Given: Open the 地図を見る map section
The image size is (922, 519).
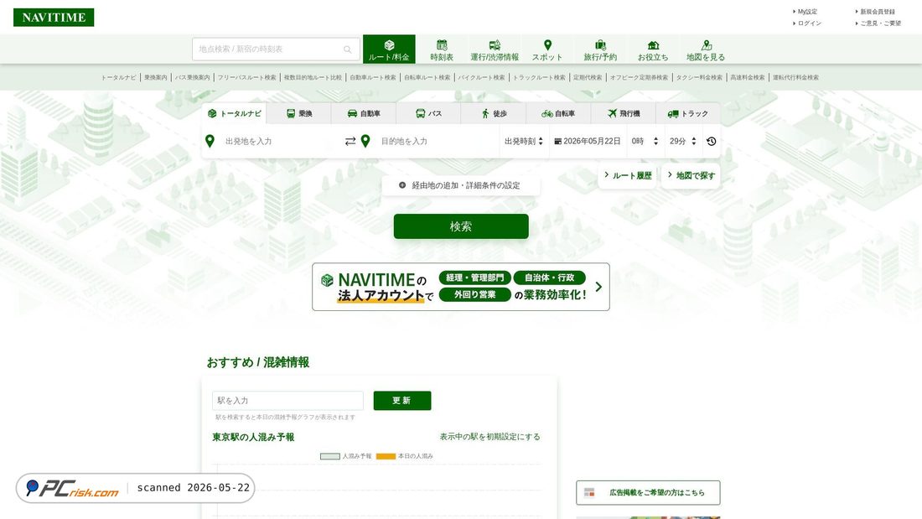Looking at the screenshot, I should point(706,50).
